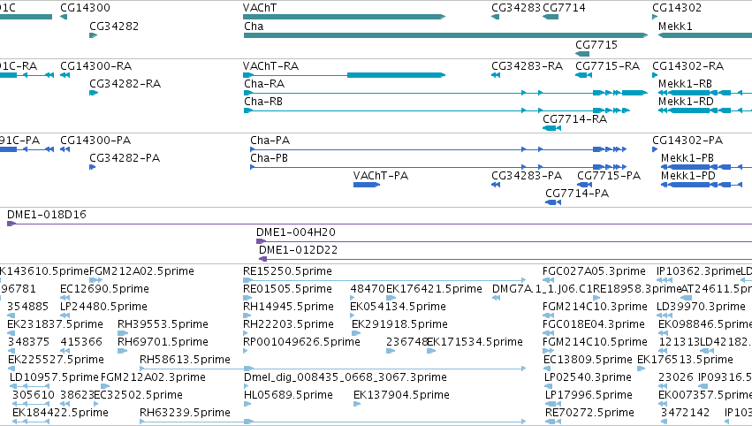The image size is (752, 426).
Task: Select the Cha-PA protein feature line
Action: pyautogui.click(x=438, y=149)
